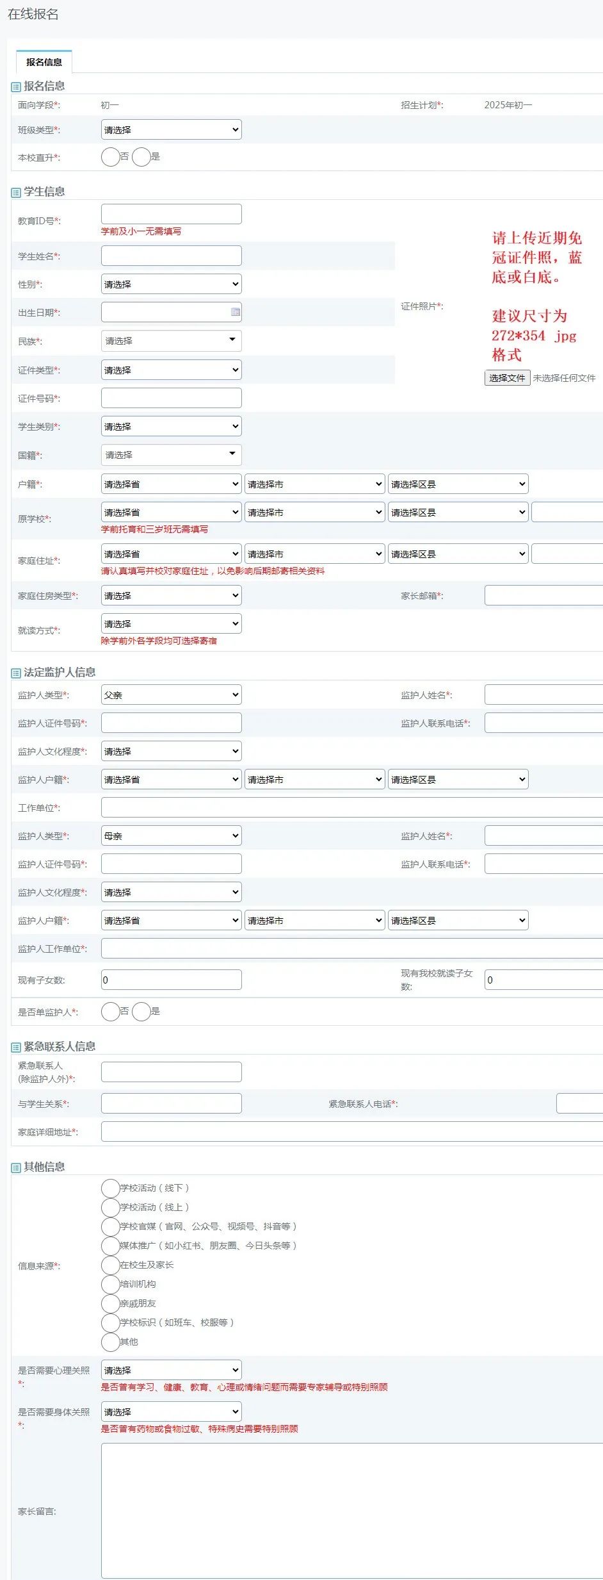This screenshot has height=1580, width=603.
Task: Select 是 for 本校直升
Action: (141, 157)
